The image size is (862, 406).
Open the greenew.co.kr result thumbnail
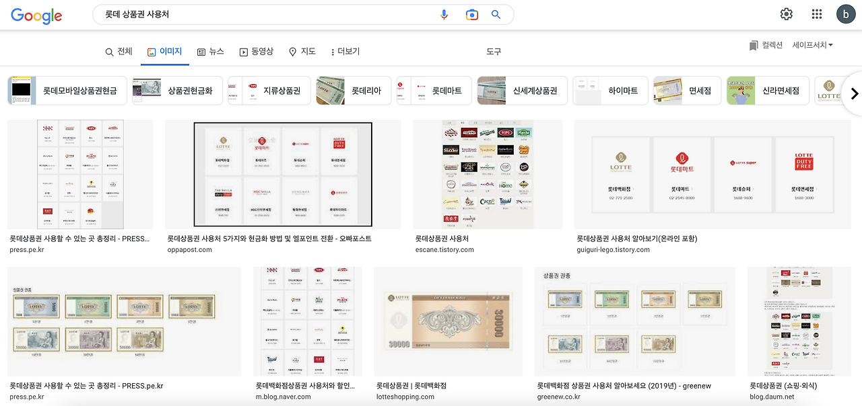[x=635, y=321]
